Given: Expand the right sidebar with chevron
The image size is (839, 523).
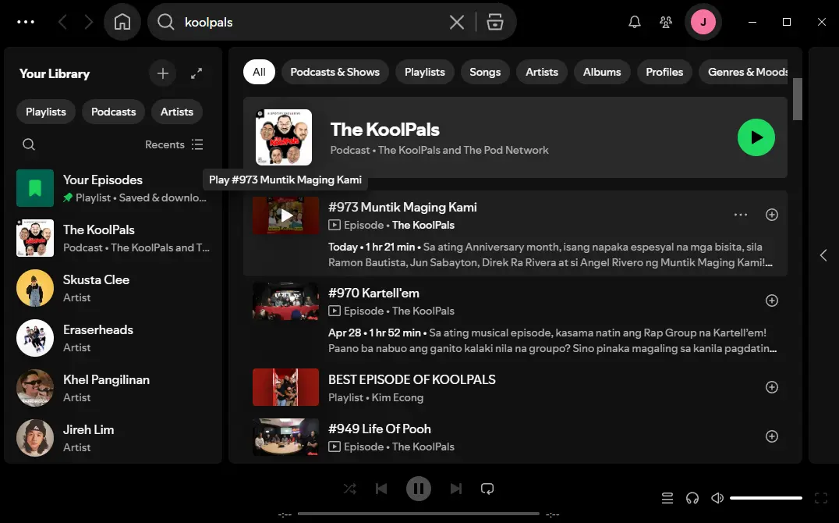Looking at the screenshot, I should [823, 255].
